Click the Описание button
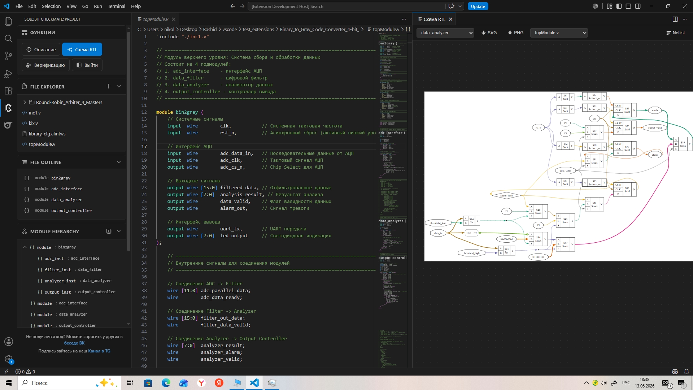This screenshot has width=693, height=390. (41, 49)
